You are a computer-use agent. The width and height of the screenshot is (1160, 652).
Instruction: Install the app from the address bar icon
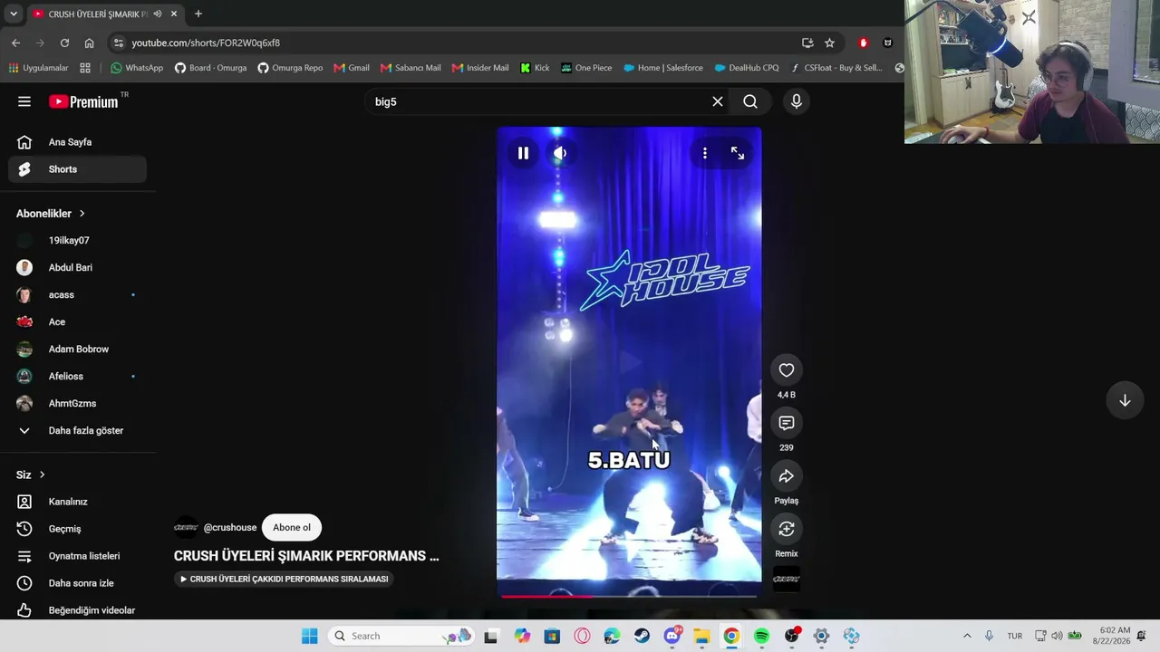point(807,43)
